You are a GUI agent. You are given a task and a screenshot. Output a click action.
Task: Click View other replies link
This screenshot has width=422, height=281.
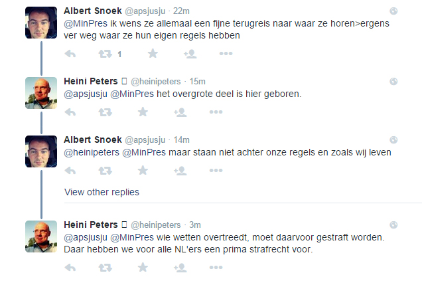coord(102,192)
